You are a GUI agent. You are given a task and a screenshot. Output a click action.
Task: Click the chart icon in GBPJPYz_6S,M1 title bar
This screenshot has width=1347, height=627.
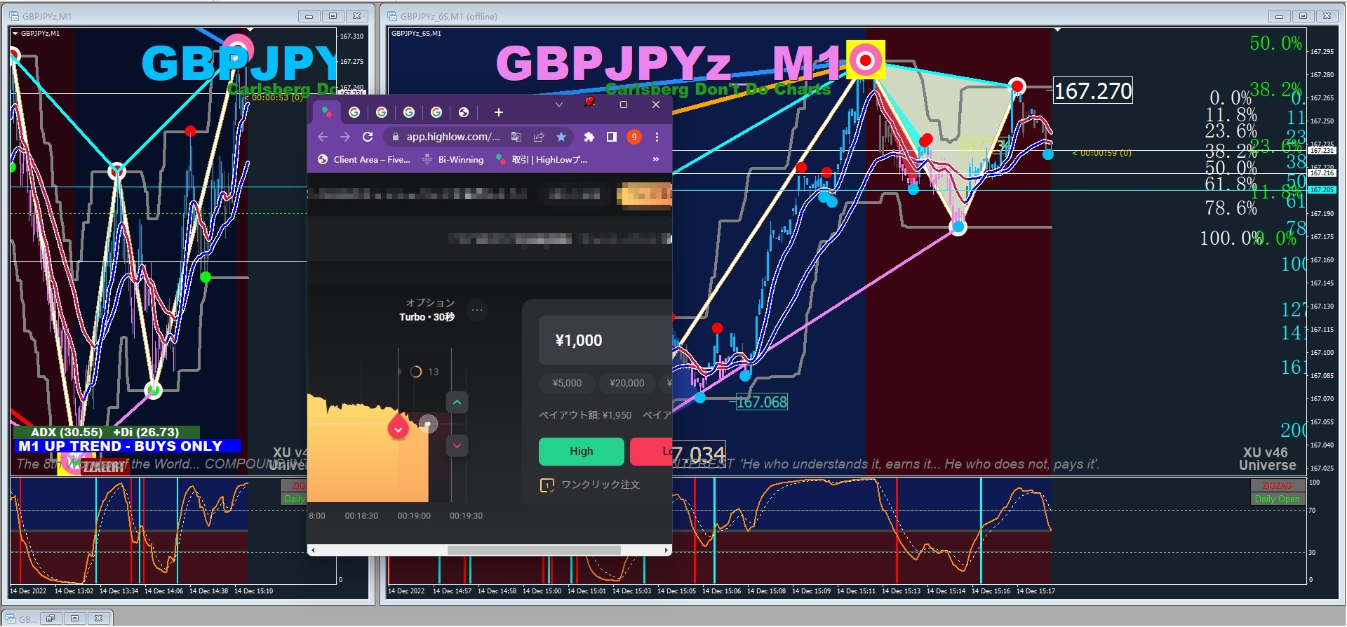tap(391, 16)
